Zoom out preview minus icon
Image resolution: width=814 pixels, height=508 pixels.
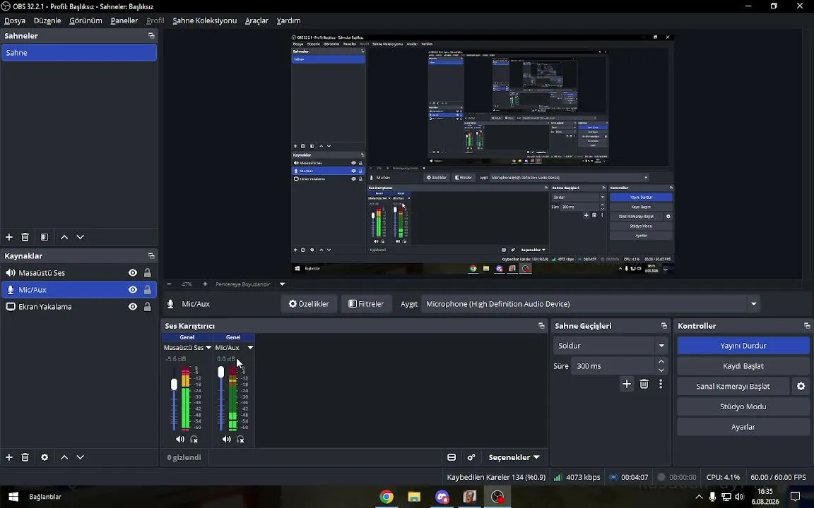170,284
